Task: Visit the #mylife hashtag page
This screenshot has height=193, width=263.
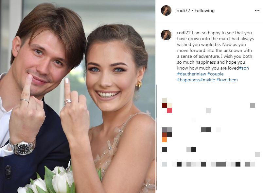Action: coord(208,80)
